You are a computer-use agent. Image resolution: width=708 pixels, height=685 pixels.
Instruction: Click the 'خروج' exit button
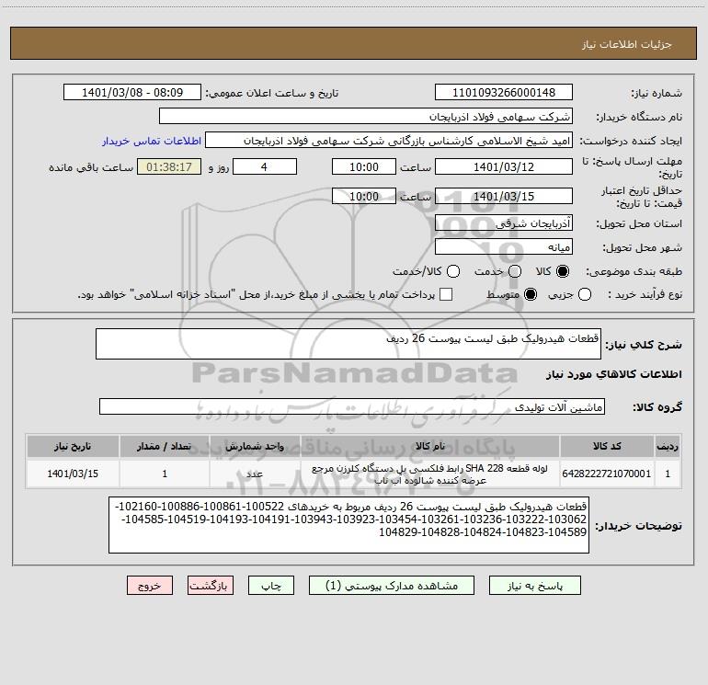click(x=150, y=585)
